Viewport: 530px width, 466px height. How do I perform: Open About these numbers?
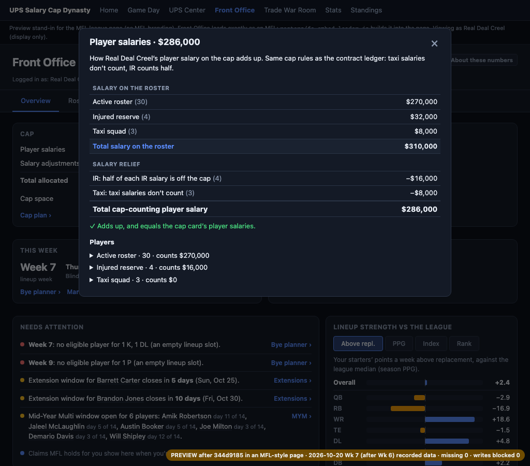tap(482, 60)
